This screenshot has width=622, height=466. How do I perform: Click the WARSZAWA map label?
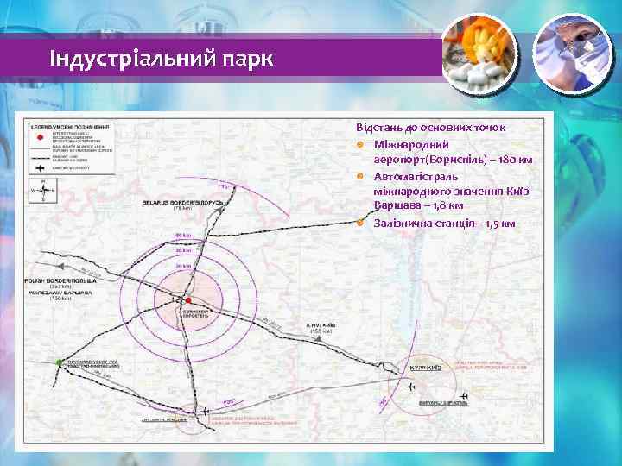point(60,293)
